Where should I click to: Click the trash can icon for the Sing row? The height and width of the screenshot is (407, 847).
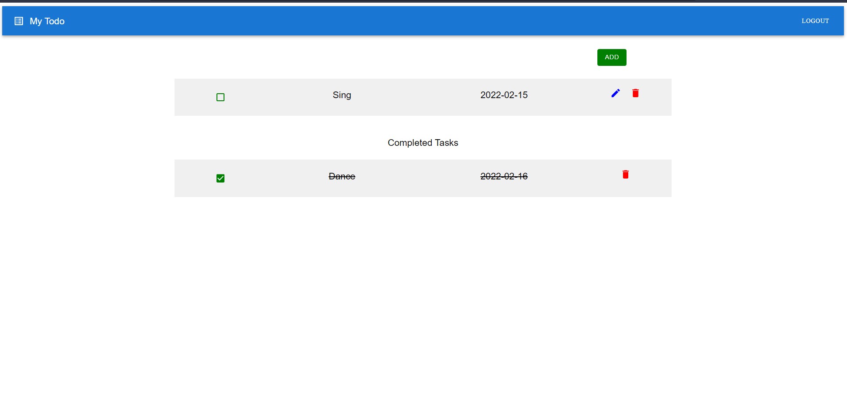pos(636,93)
